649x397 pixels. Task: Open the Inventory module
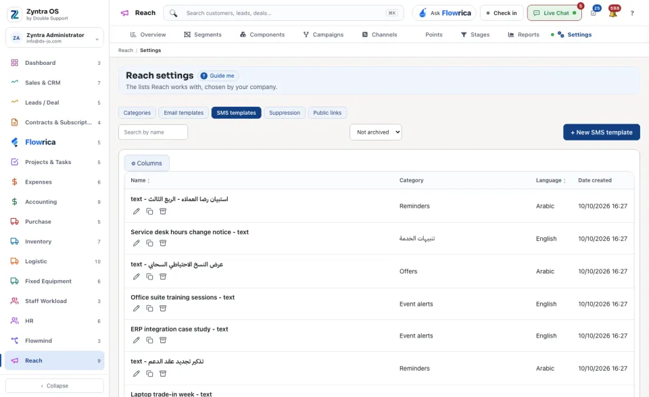click(x=55, y=242)
